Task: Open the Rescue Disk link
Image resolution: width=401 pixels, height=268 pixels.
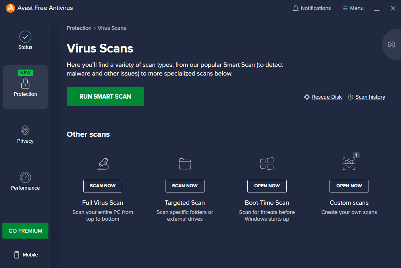Action: coord(326,97)
